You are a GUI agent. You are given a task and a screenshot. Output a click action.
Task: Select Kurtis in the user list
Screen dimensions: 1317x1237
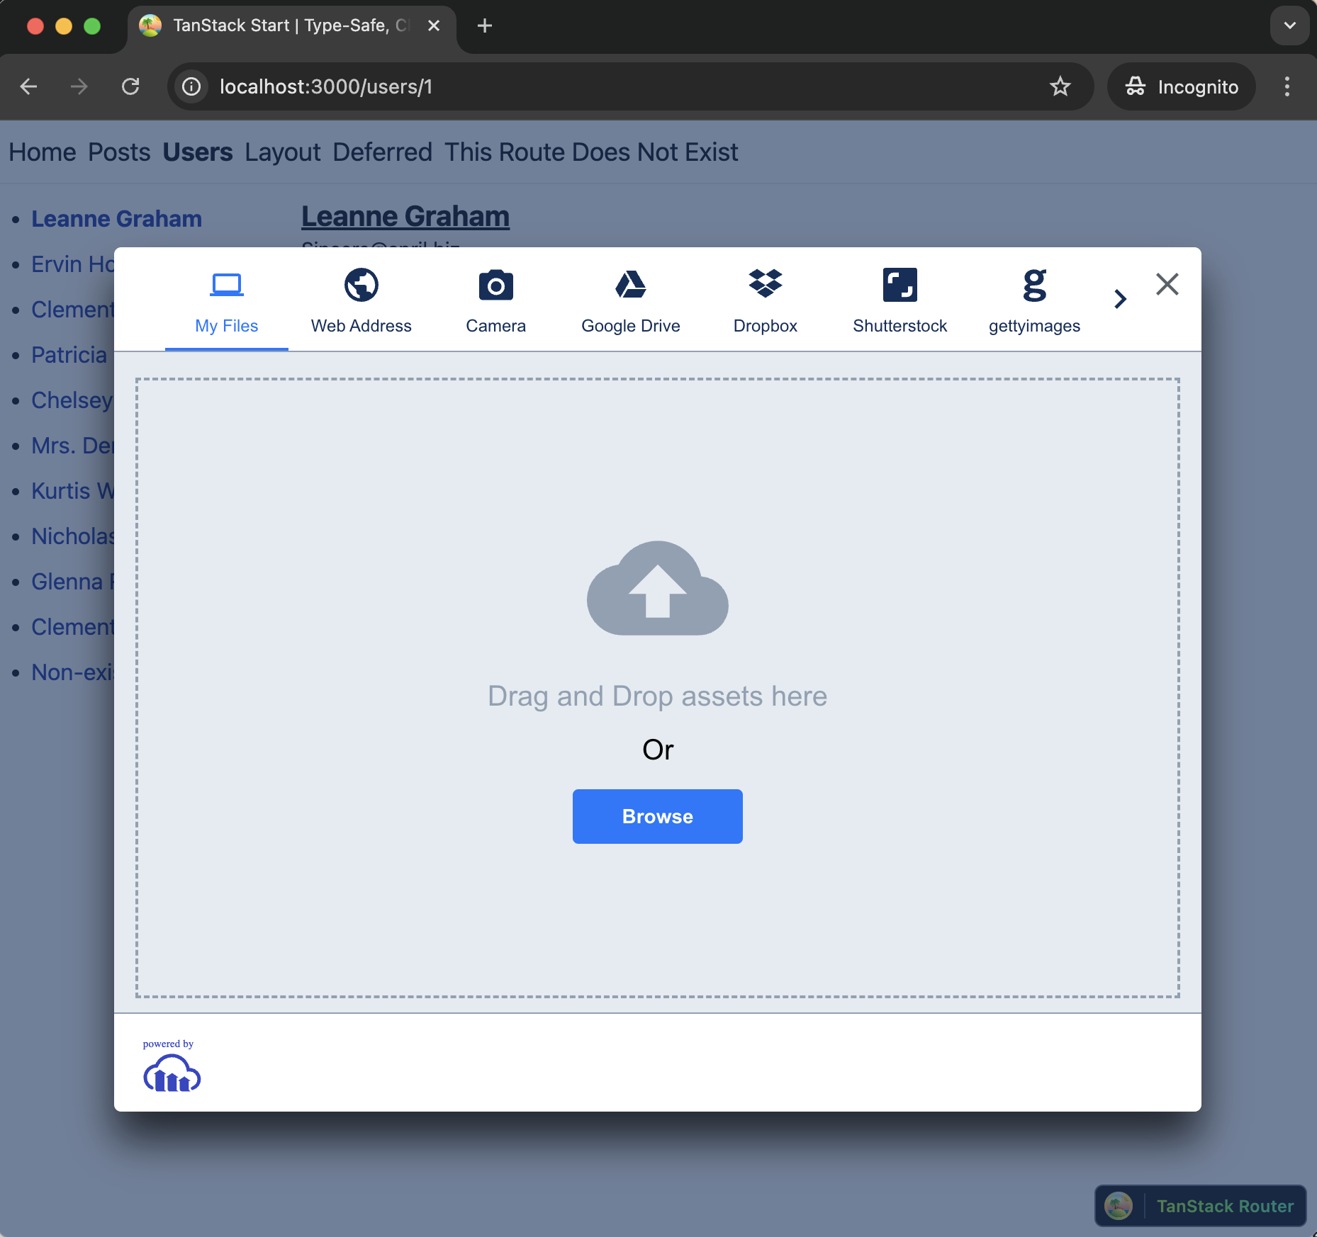click(72, 491)
